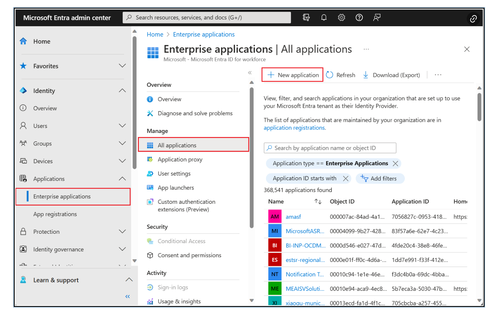Open Sign-in logs under Activity
The width and height of the screenshot is (495, 315).
(x=173, y=287)
